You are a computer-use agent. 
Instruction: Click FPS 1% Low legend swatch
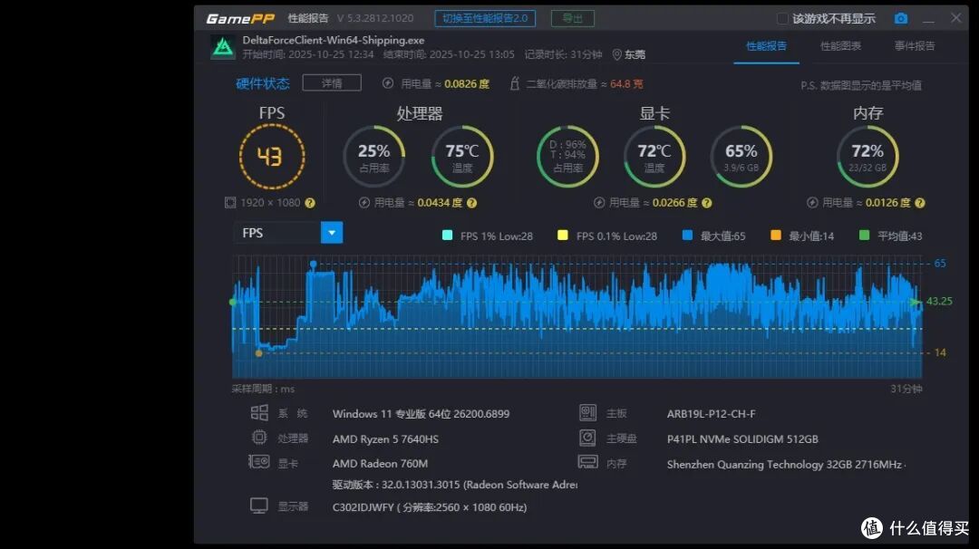pos(447,236)
